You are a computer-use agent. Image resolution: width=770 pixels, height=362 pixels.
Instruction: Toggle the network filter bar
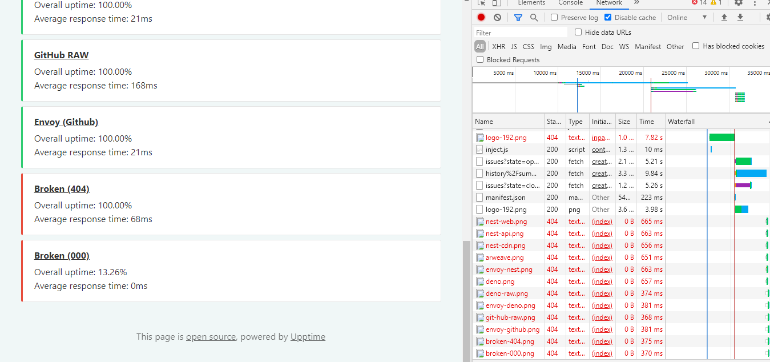518,17
